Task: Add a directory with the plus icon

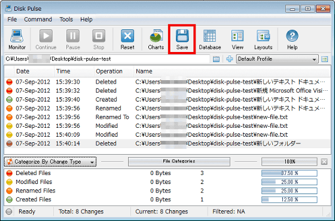Action: click(230, 59)
